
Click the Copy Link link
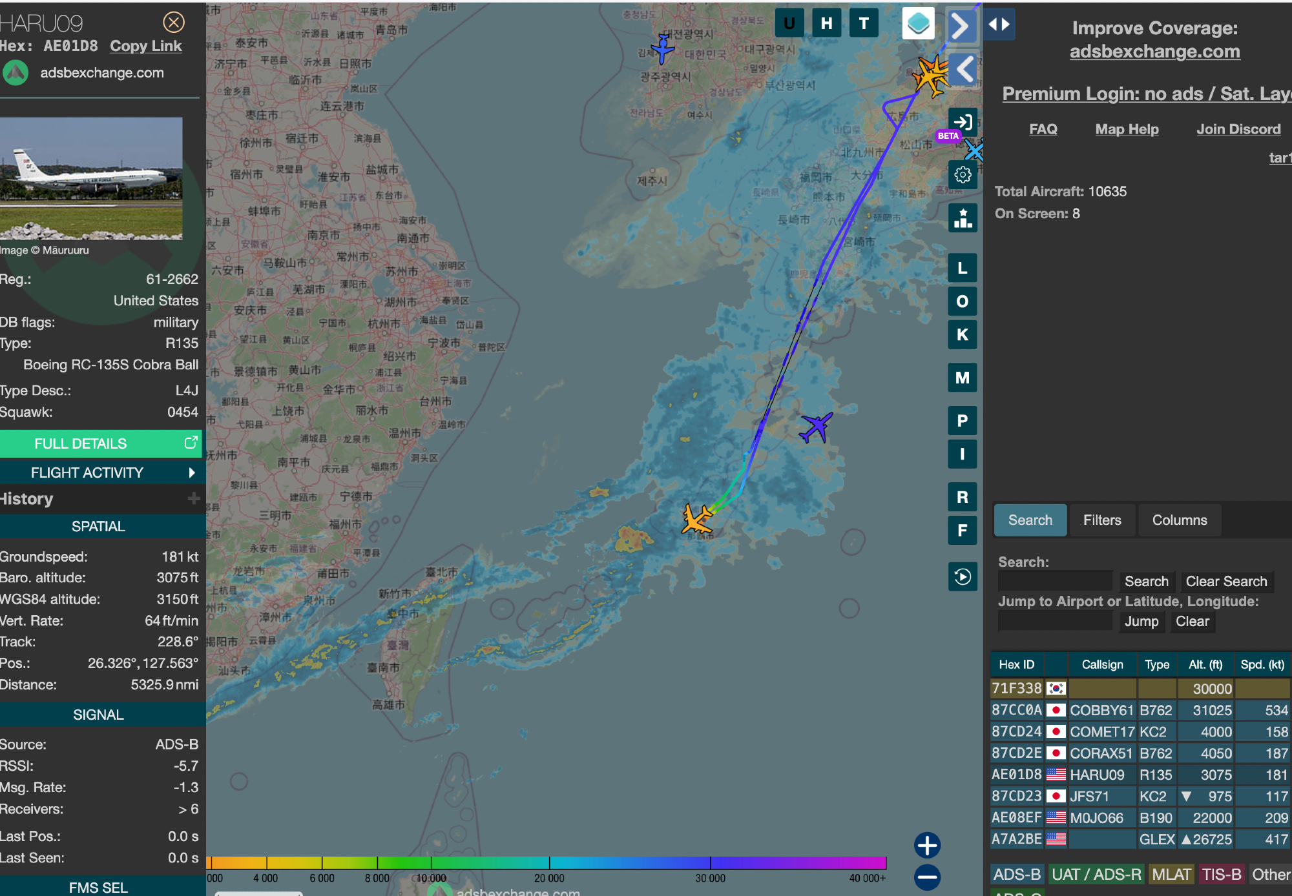tap(146, 46)
